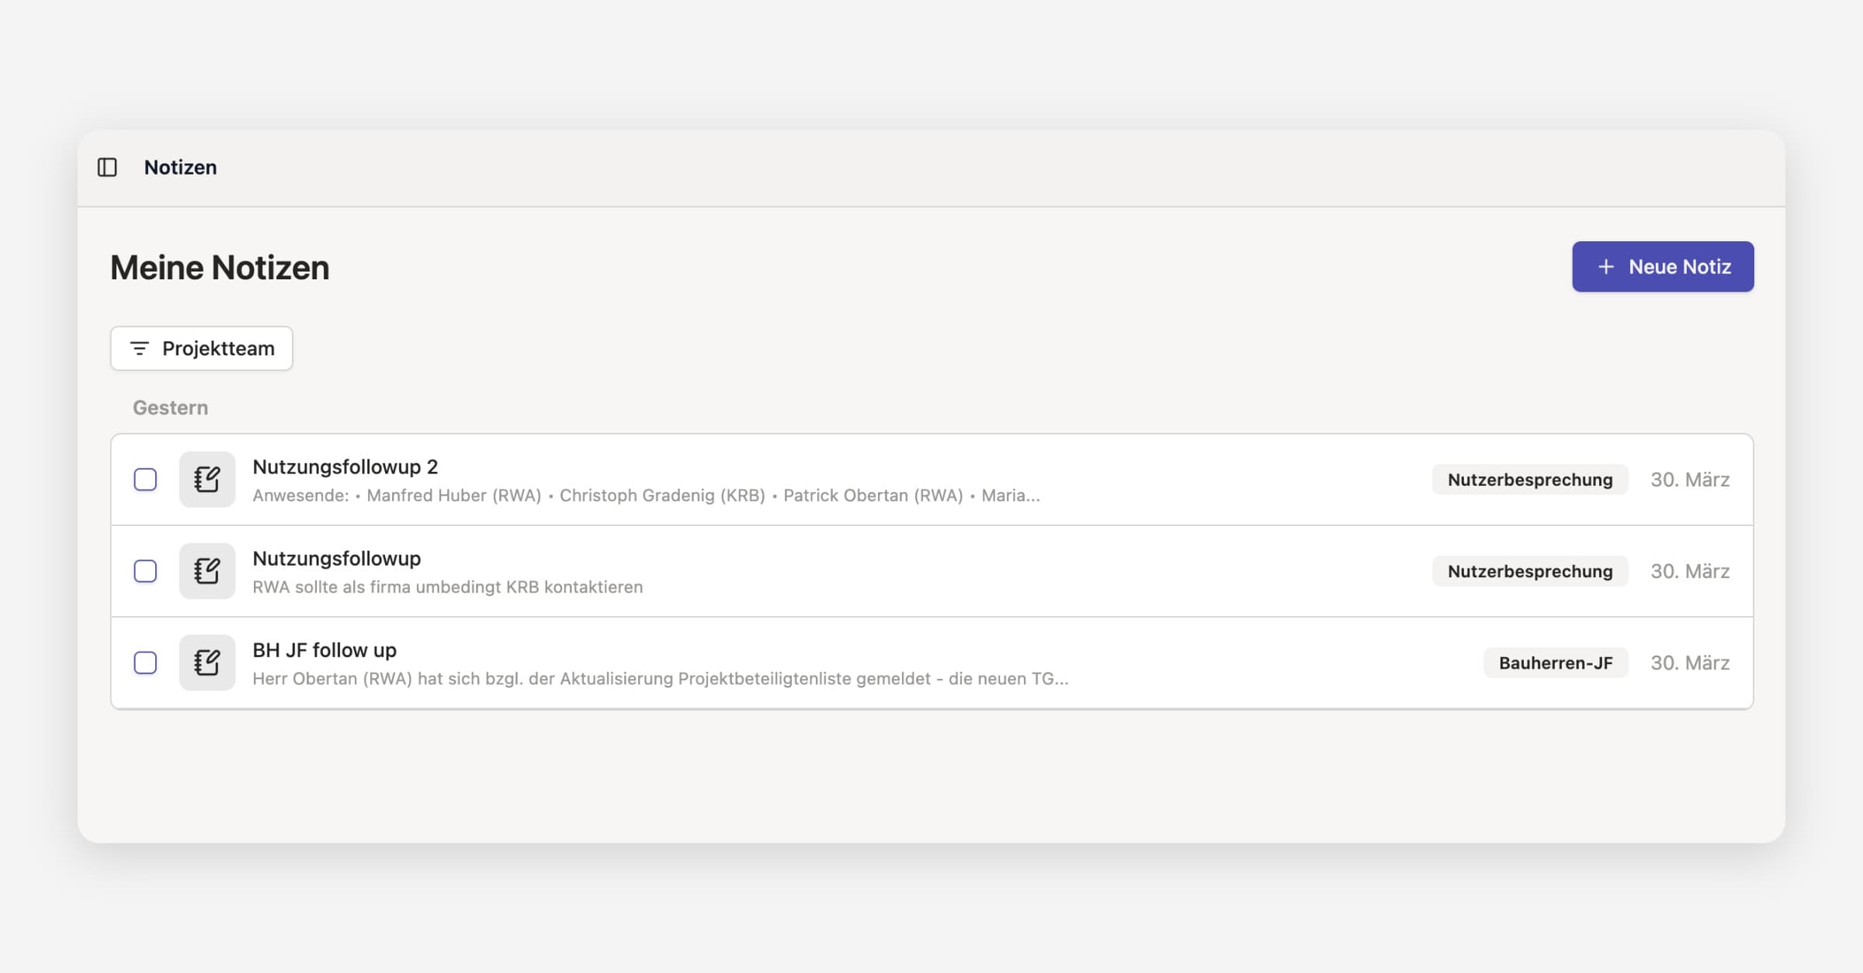
Task: Click the Notizen header title
Action: click(180, 167)
